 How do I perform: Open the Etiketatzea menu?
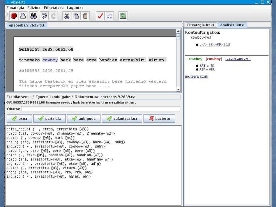click(54, 8)
